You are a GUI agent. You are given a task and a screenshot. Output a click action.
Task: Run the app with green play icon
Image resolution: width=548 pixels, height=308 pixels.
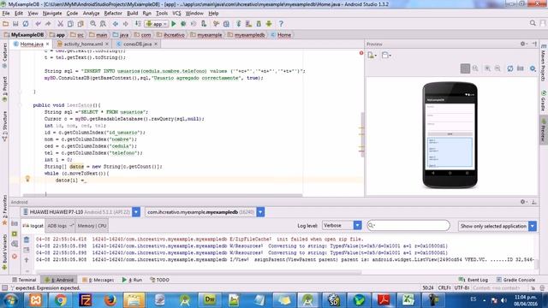pyautogui.click(x=173, y=24)
